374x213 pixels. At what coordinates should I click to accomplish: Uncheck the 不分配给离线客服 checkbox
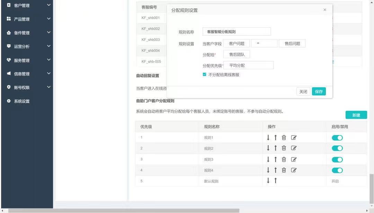(205, 74)
